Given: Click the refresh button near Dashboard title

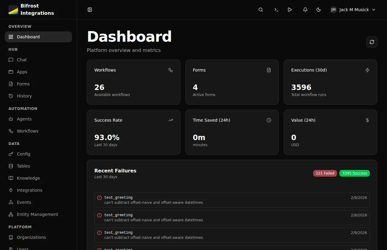Looking at the screenshot, I should coord(372,42).
